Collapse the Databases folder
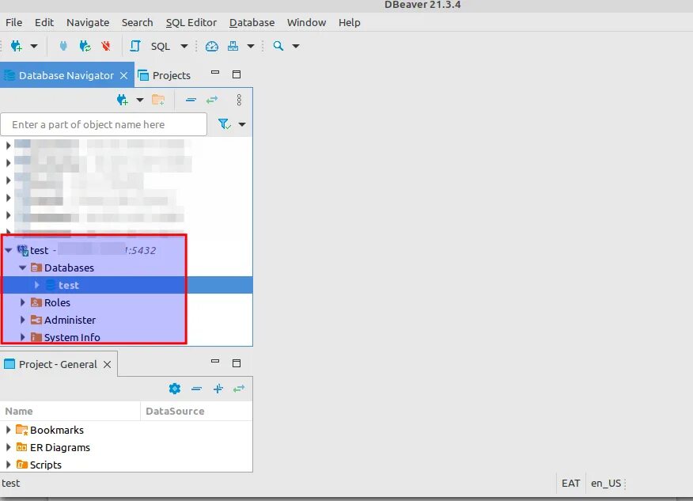This screenshot has width=693, height=501. pos(22,268)
